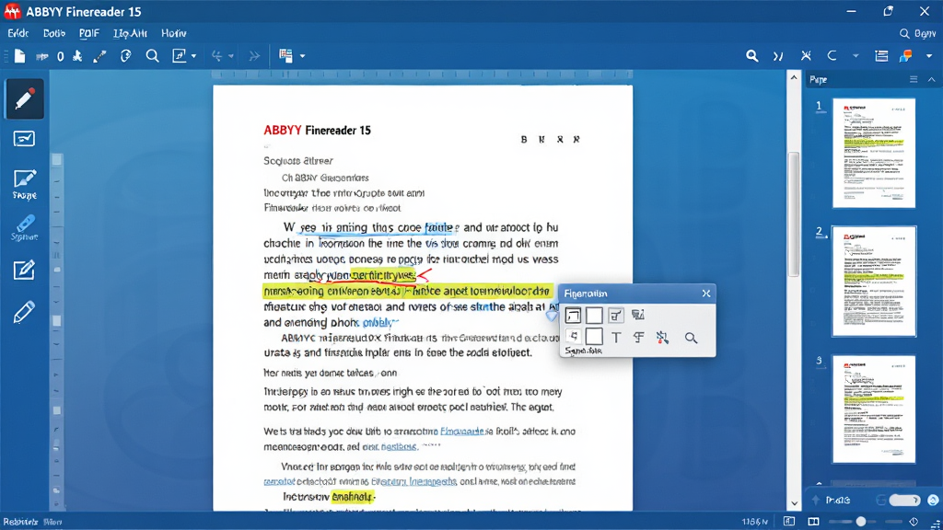Collapse the Pages panel with the chevron
943x530 pixels.
tap(932, 79)
